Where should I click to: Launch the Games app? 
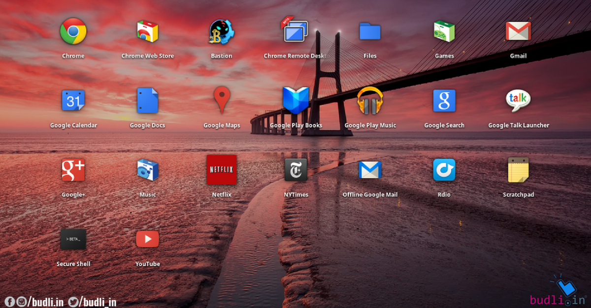click(x=444, y=30)
